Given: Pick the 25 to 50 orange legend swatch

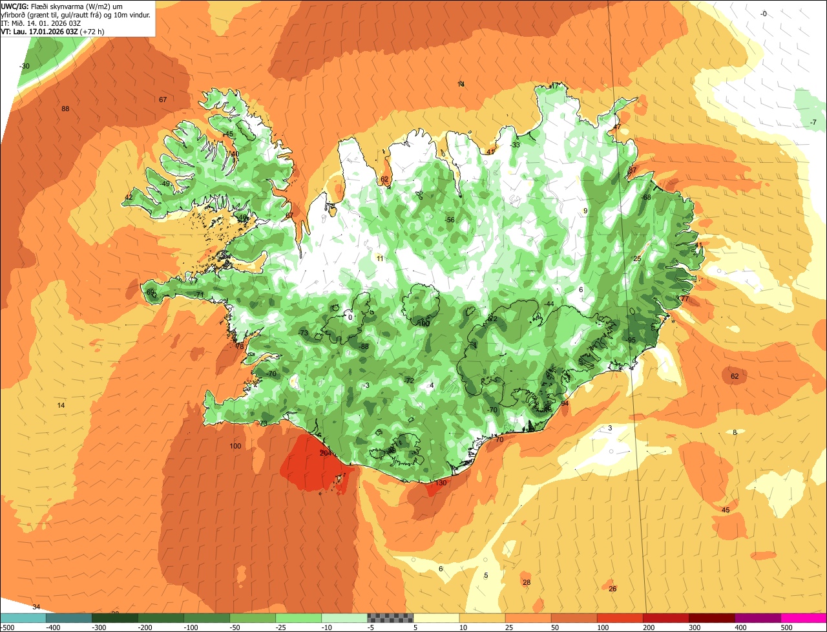Looking at the screenshot, I should point(528,617).
